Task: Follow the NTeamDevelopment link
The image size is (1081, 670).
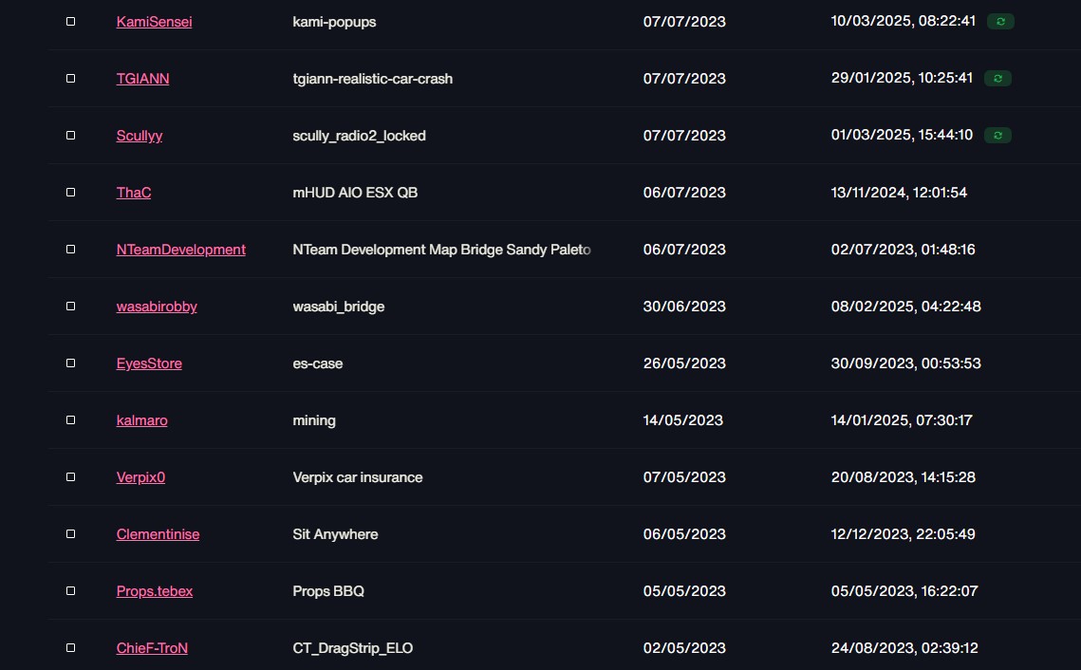Action: point(180,250)
